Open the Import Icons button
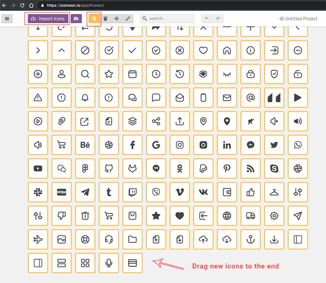 [47, 18]
